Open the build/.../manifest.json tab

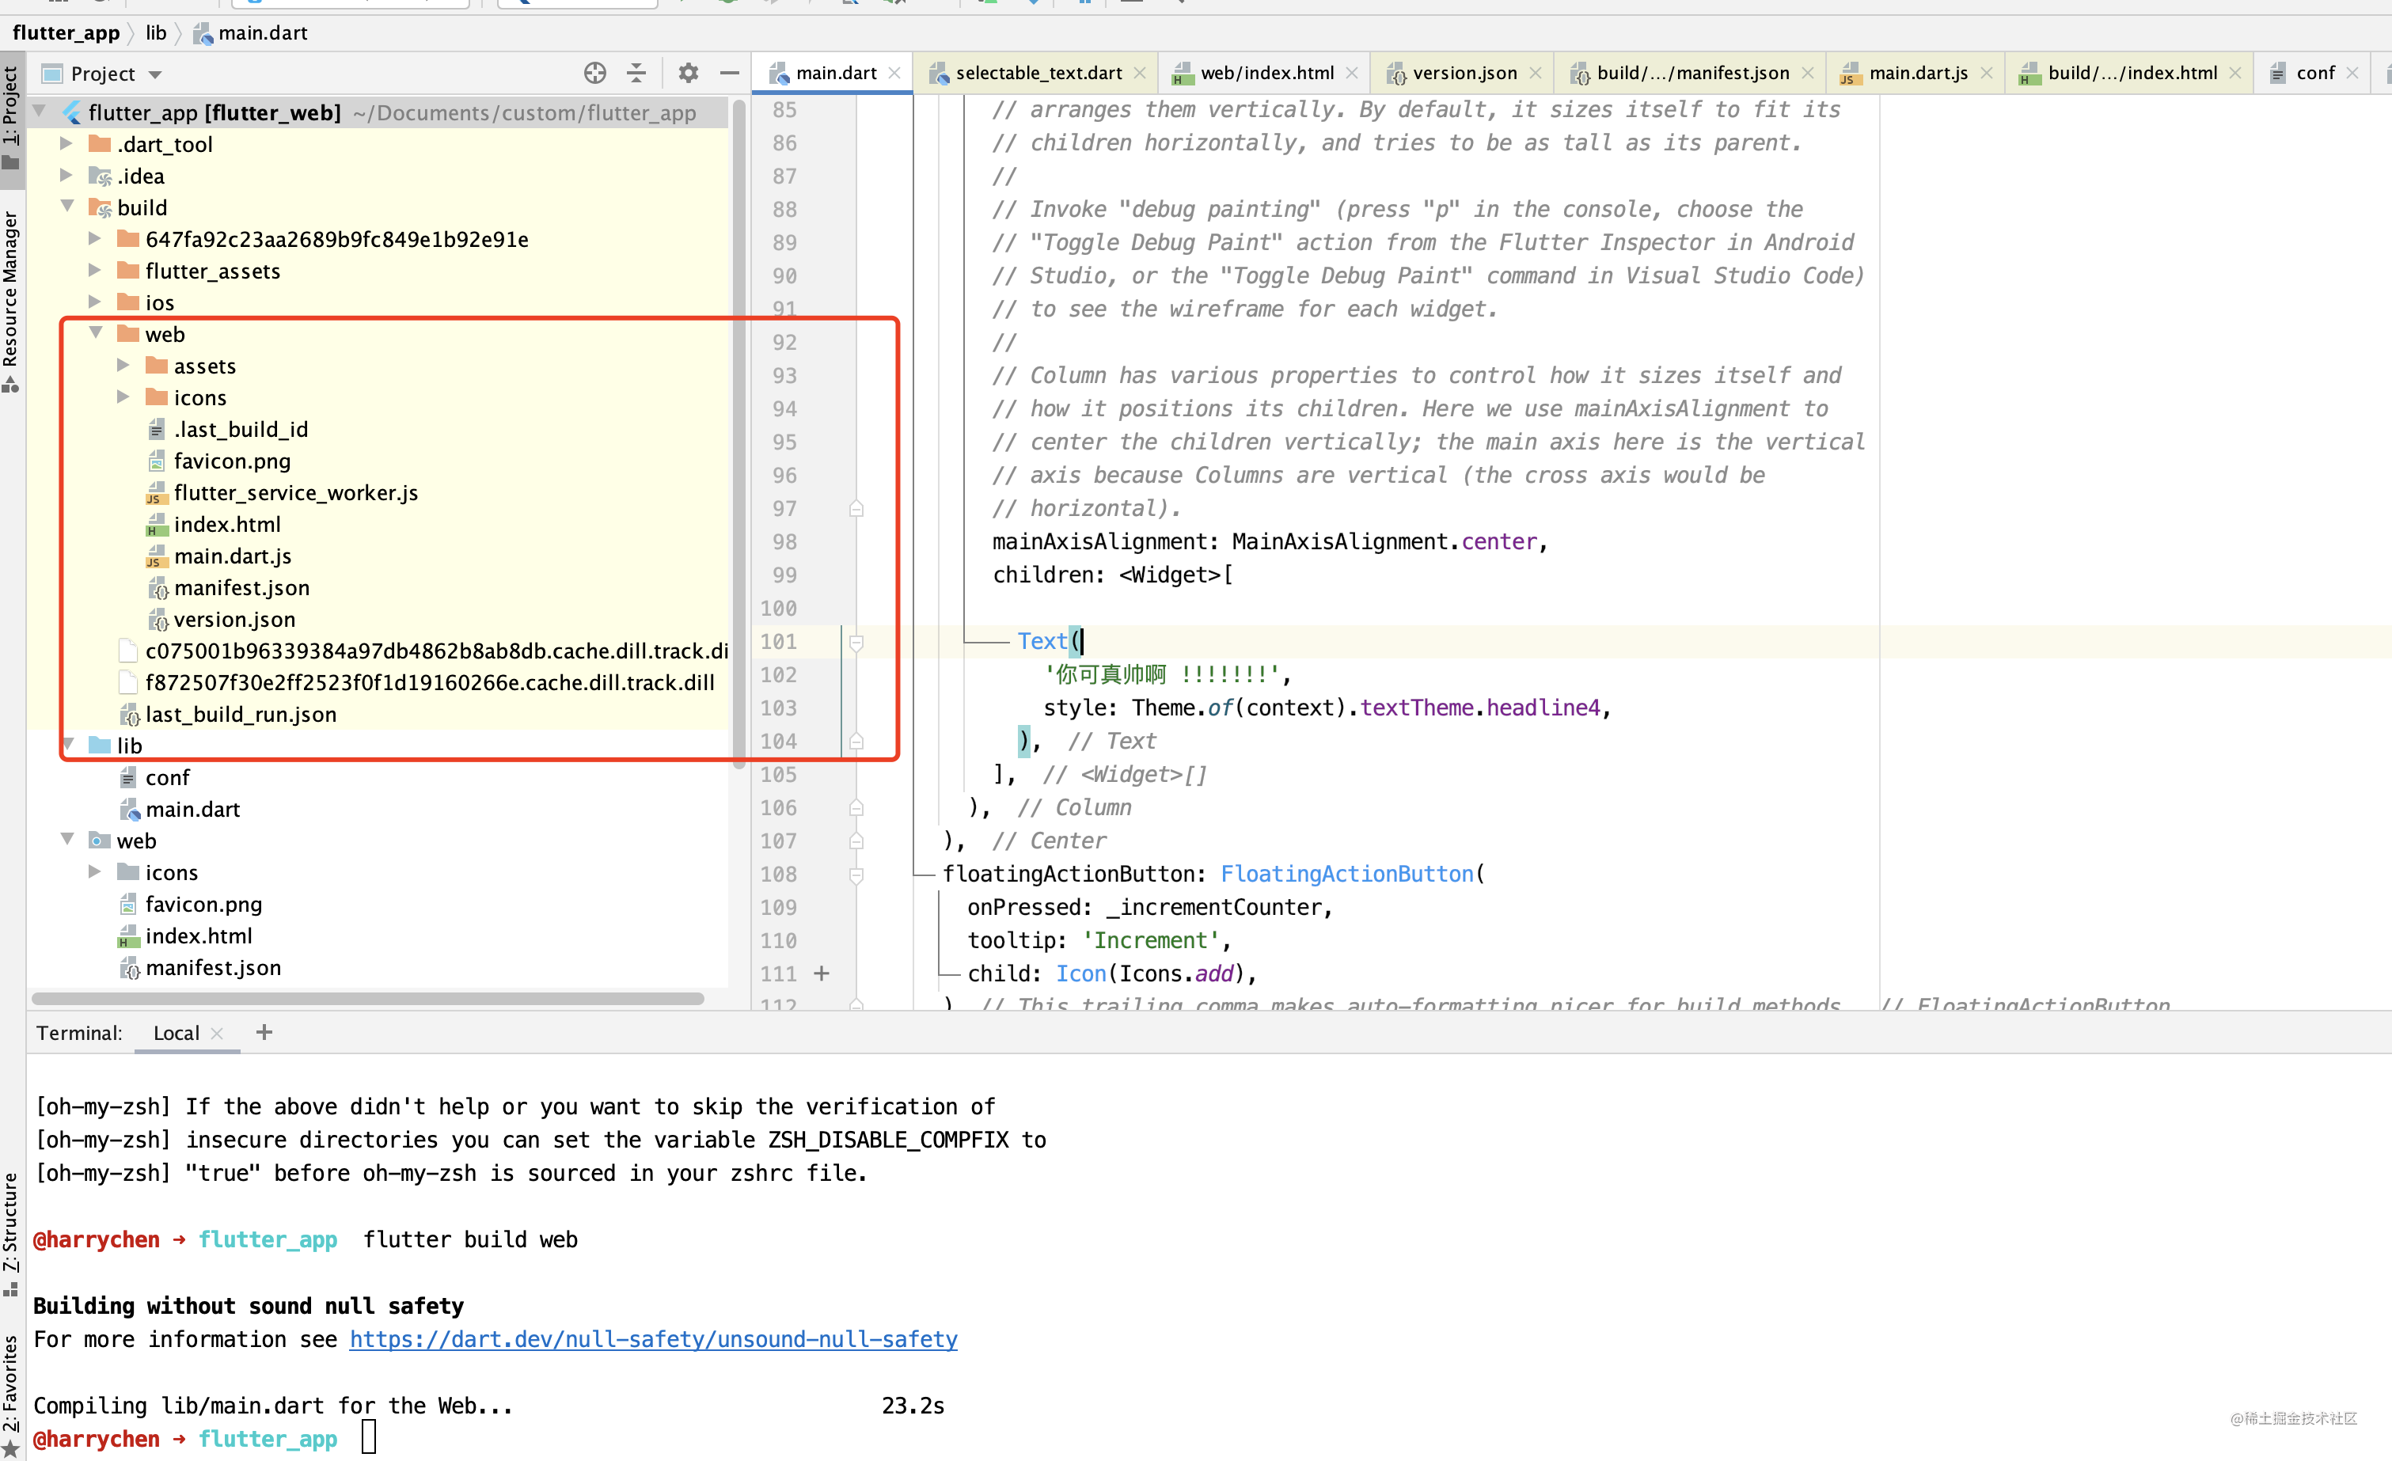pos(1692,73)
